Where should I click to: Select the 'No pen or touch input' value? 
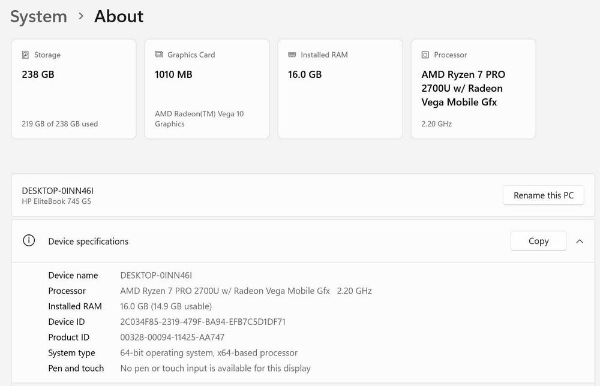click(215, 369)
